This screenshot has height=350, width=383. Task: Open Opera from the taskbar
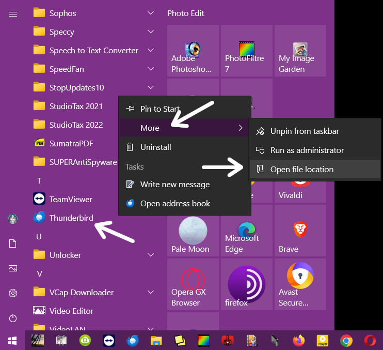pyautogui.click(x=370, y=341)
